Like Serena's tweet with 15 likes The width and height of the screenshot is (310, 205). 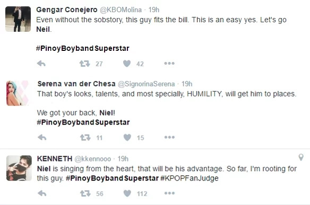(127, 137)
